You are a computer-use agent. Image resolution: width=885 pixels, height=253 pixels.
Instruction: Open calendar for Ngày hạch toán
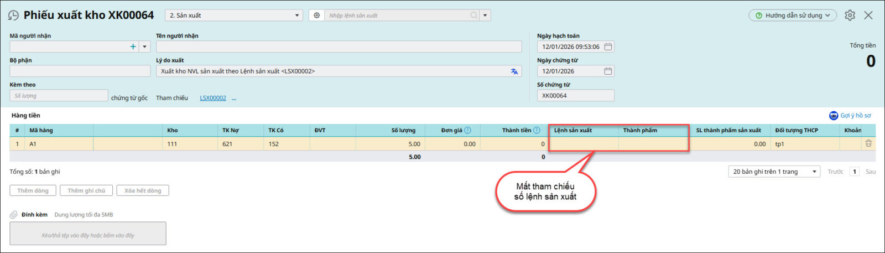click(x=608, y=47)
